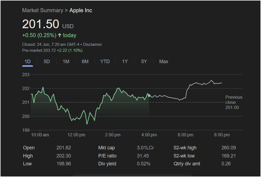261x177 pixels.
Task: Click the Qtrly div amt value 0.26
Action: [x=226, y=164]
